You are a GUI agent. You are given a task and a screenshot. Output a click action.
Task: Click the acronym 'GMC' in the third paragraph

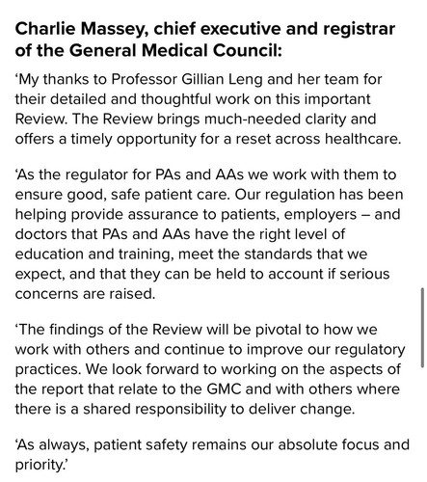[x=224, y=389]
